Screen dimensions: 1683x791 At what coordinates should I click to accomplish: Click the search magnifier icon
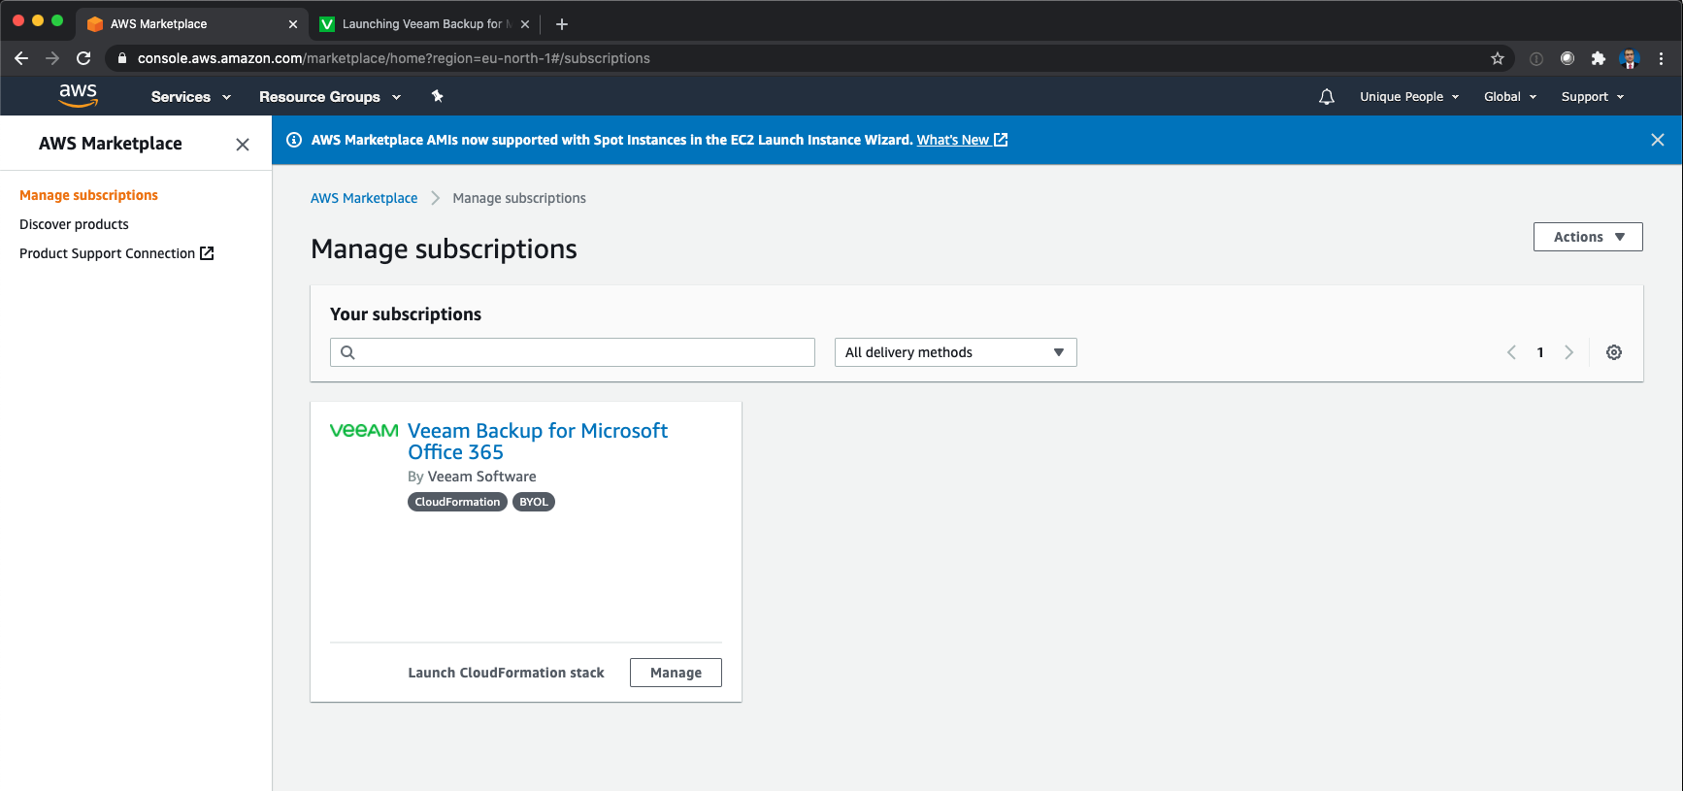[x=347, y=352]
